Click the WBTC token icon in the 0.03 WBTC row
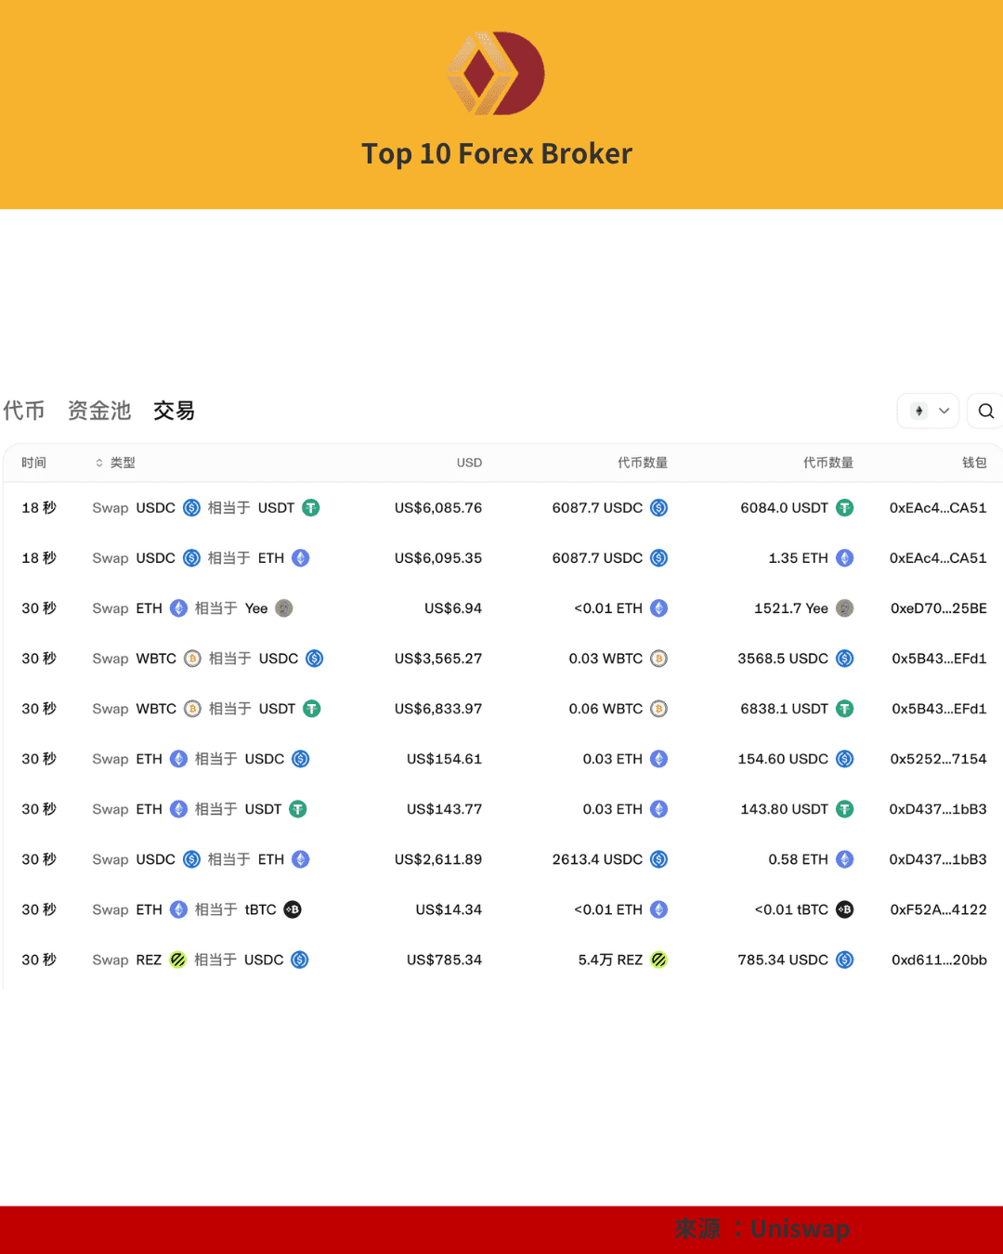Image resolution: width=1003 pixels, height=1254 pixels. pyautogui.click(x=658, y=659)
